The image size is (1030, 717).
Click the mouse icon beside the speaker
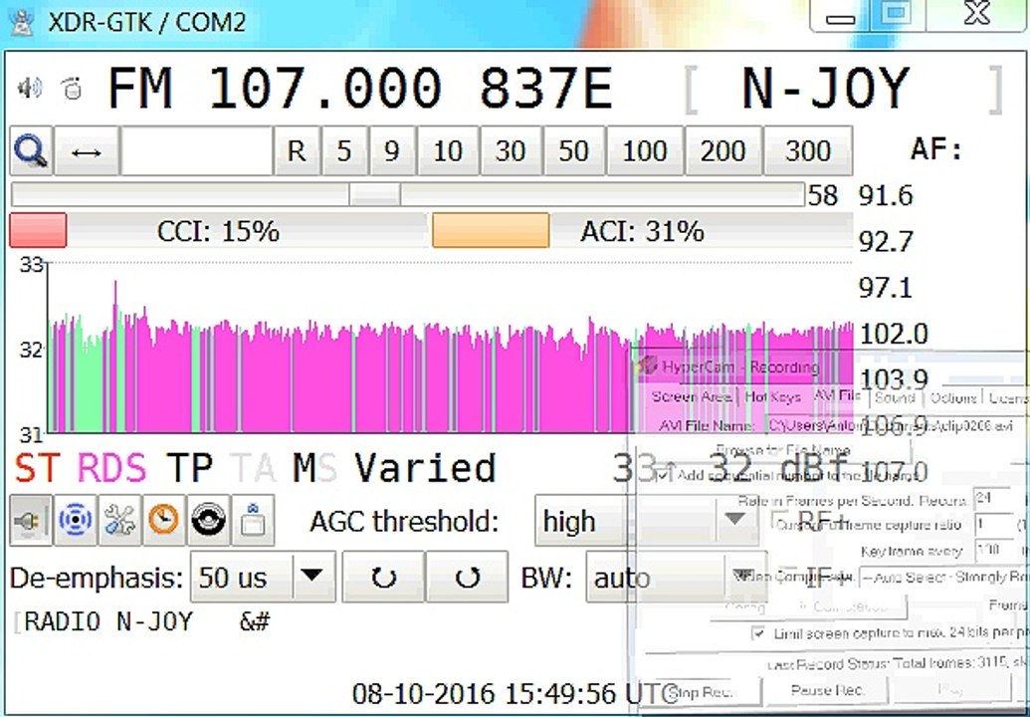point(72,88)
